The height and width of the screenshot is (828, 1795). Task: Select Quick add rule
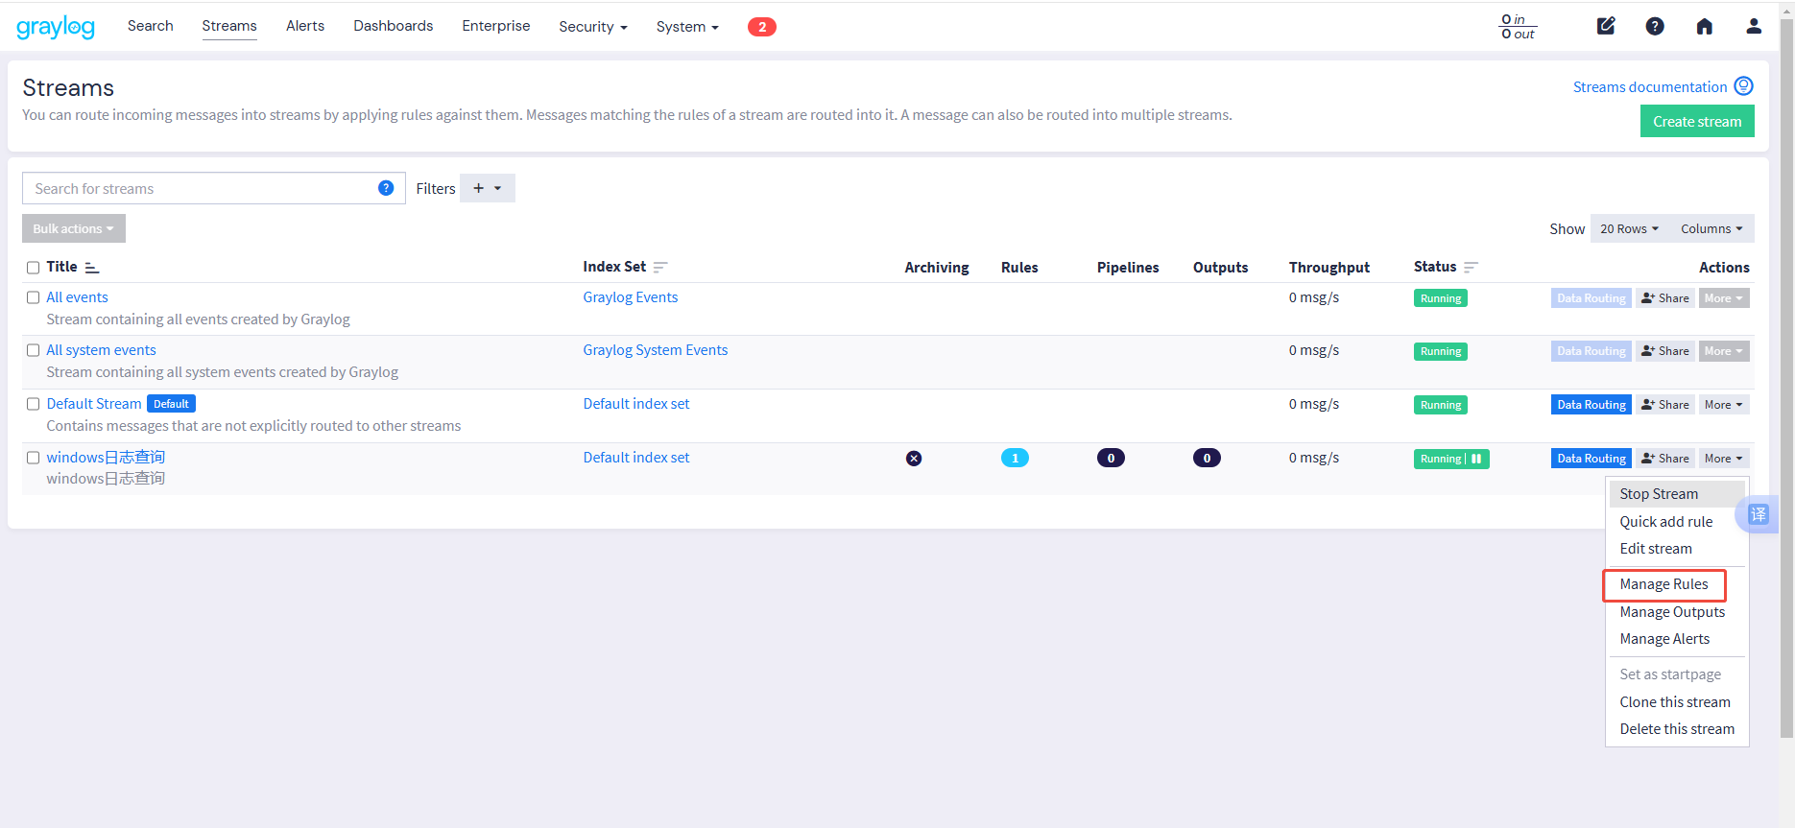coord(1677,522)
